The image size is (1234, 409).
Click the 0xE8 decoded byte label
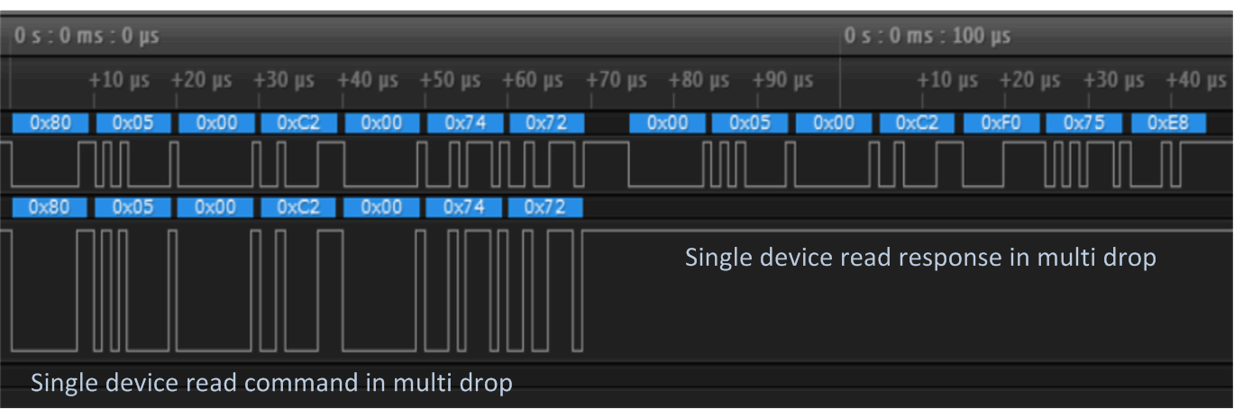coord(1168,123)
